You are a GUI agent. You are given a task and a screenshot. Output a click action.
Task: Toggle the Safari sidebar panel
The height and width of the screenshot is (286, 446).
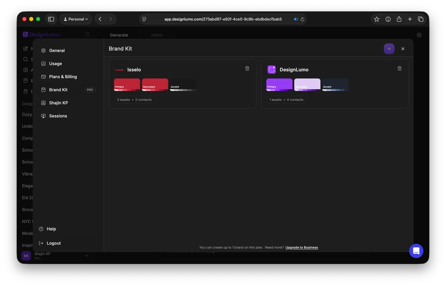51,19
